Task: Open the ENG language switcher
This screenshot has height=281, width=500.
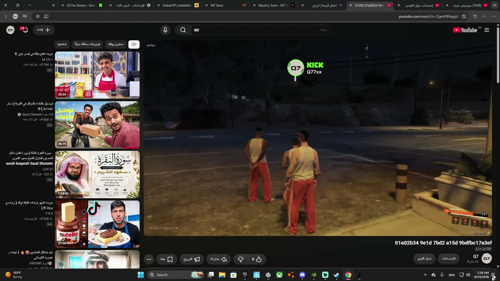Action: point(452,275)
